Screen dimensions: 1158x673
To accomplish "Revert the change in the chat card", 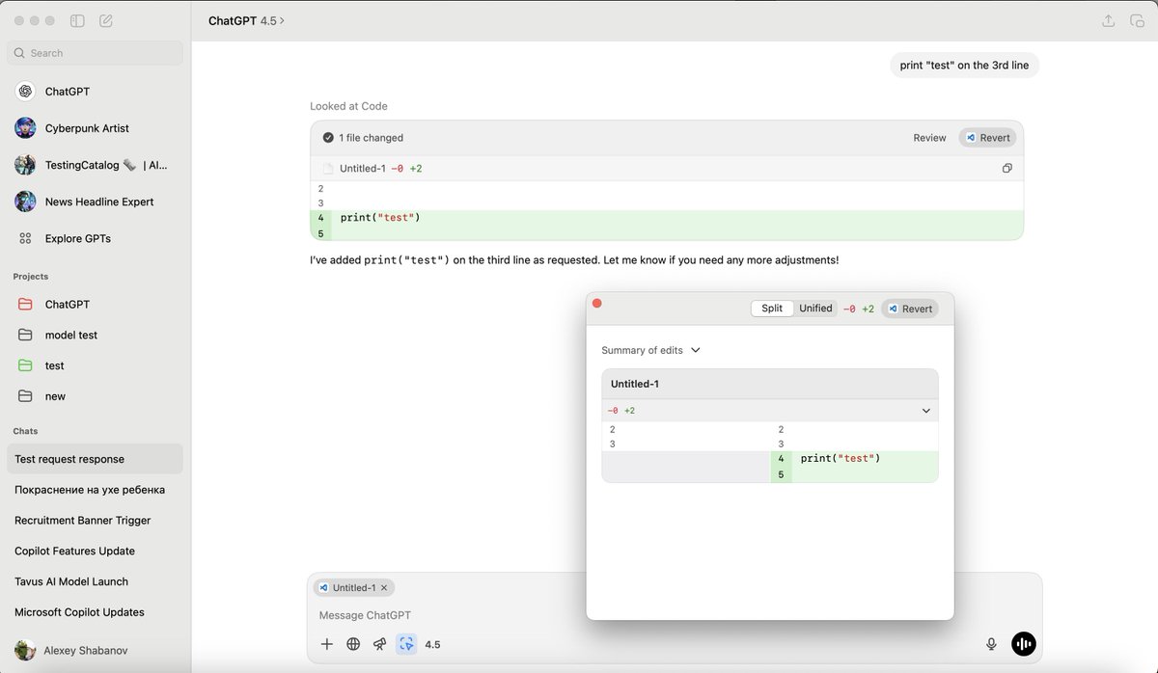I will [x=987, y=138].
